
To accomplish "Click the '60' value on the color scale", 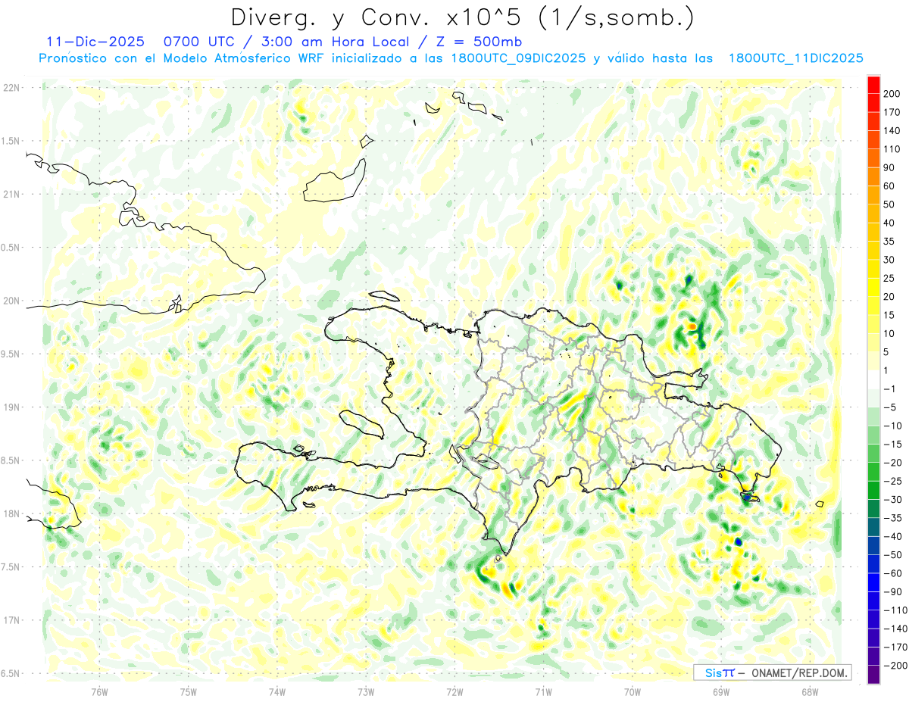I will 890,186.
